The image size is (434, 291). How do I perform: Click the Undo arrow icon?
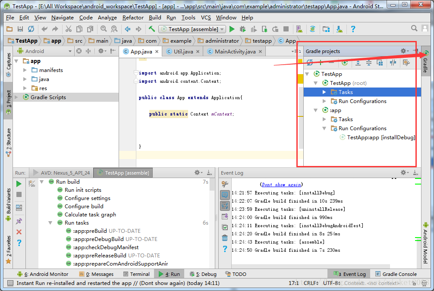44,29
